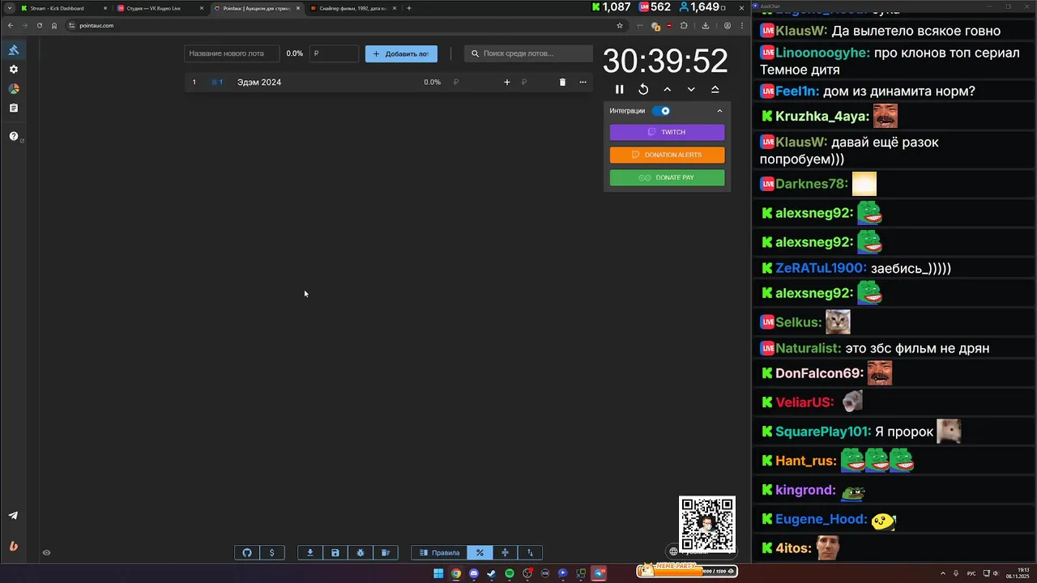Click the Добавить лот button

click(x=401, y=53)
